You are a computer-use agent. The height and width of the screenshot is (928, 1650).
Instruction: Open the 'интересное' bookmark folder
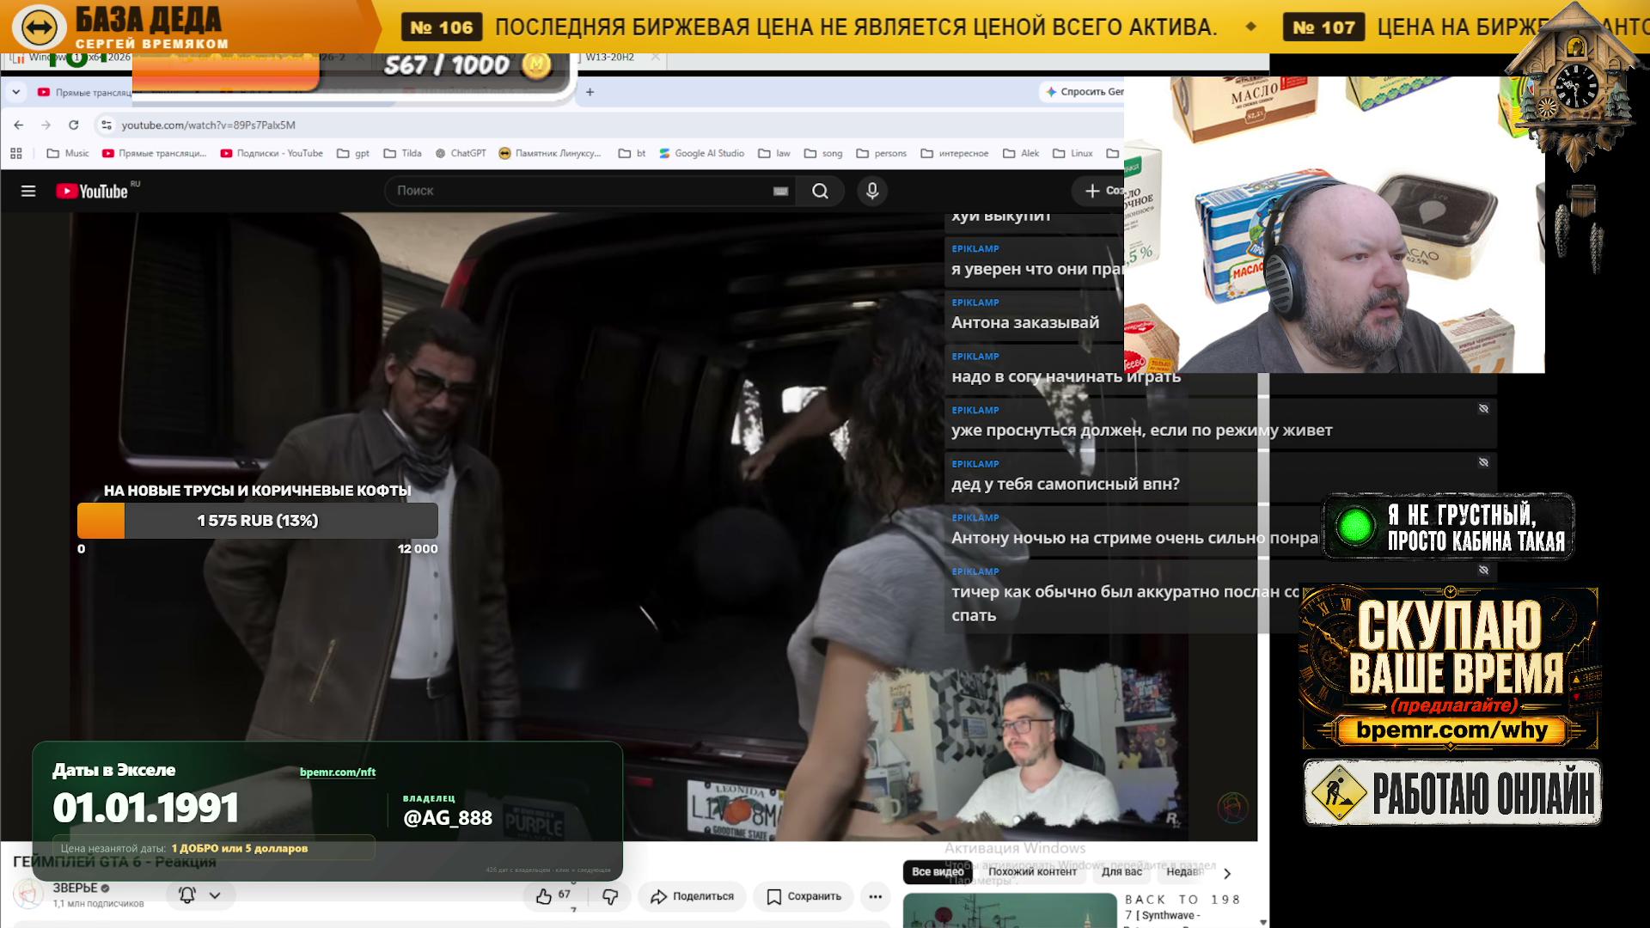click(955, 154)
